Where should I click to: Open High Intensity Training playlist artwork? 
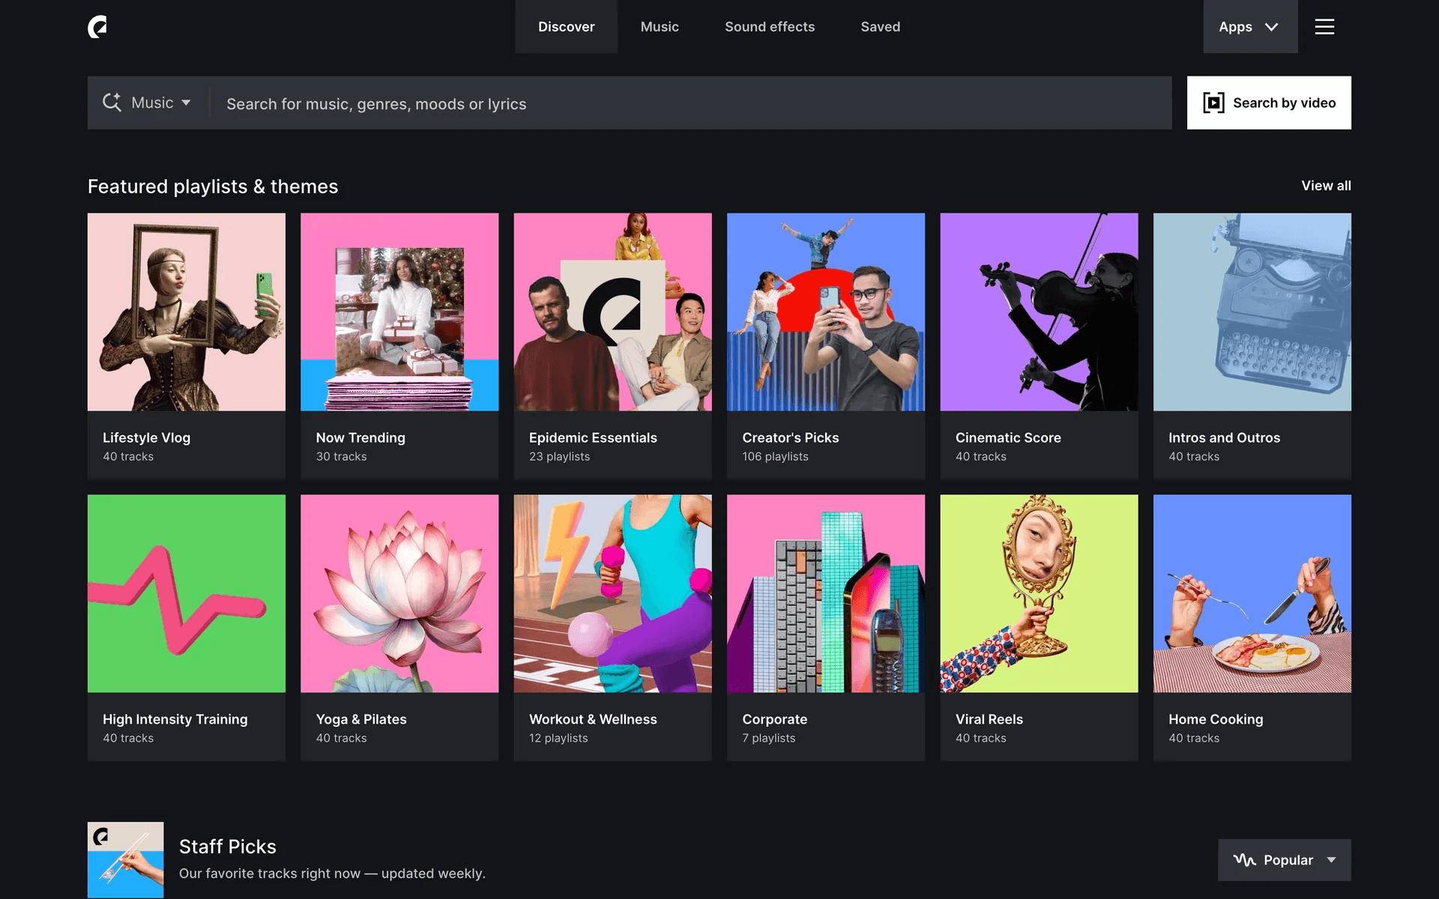[186, 593]
